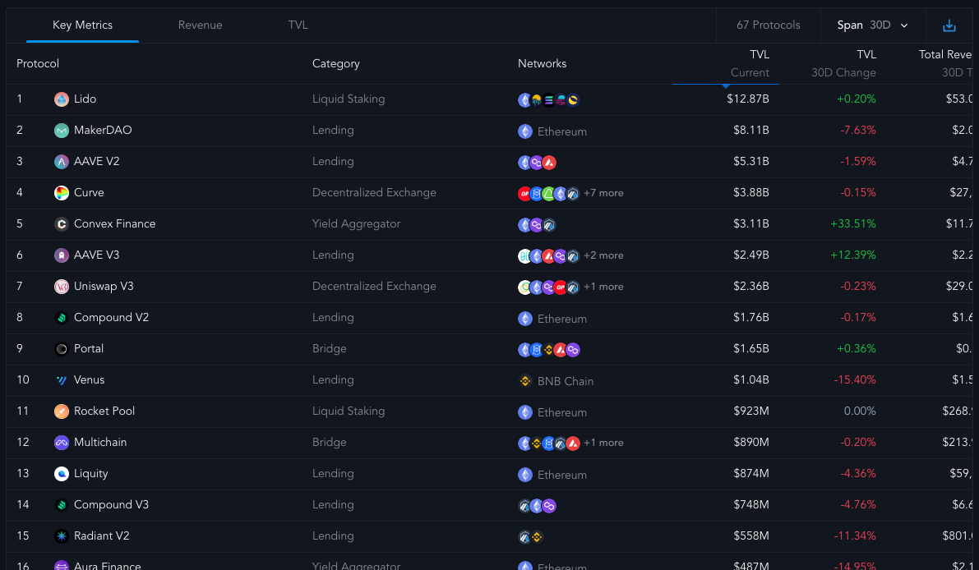Click the $1.65B TVL for Portal
979x570 pixels.
[751, 348]
